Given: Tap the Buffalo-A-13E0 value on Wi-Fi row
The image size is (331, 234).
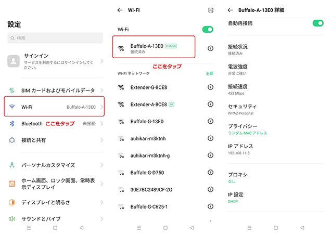Looking at the screenshot, I should pos(81,107).
